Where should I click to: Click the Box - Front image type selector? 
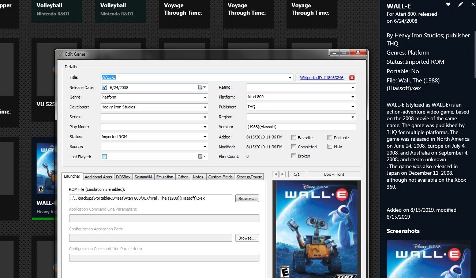tap(334, 174)
